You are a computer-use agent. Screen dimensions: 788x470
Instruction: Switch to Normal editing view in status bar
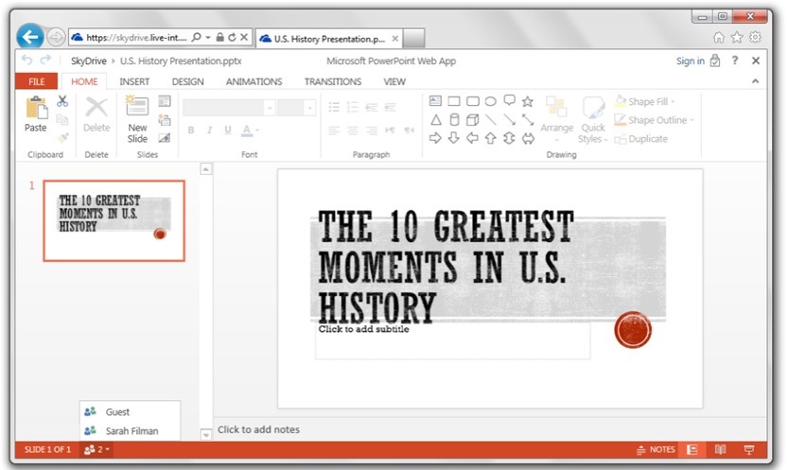692,450
